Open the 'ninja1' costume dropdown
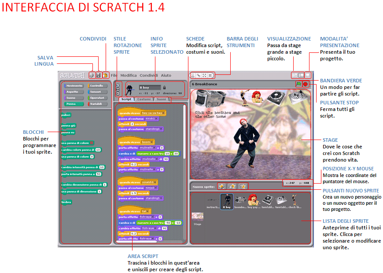The width and height of the screenshot is (383, 273). click(x=151, y=188)
